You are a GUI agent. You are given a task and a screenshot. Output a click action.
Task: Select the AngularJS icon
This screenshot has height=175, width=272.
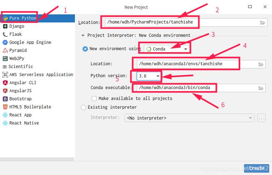point(5,91)
